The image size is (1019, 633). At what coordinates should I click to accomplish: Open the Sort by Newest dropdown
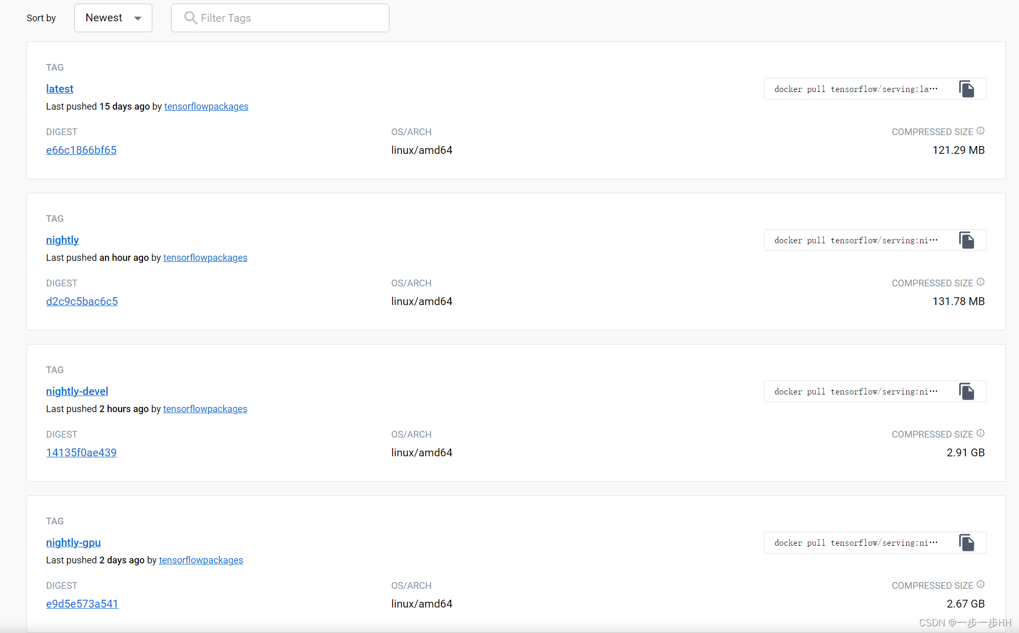point(113,18)
